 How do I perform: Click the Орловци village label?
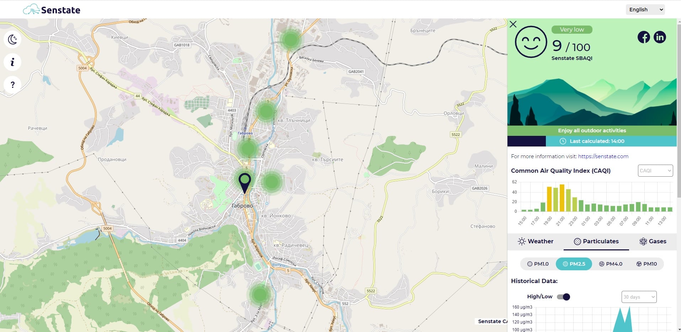(454, 113)
